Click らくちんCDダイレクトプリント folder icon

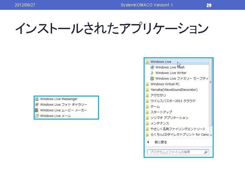pyautogui.click(x=147, y=135)
